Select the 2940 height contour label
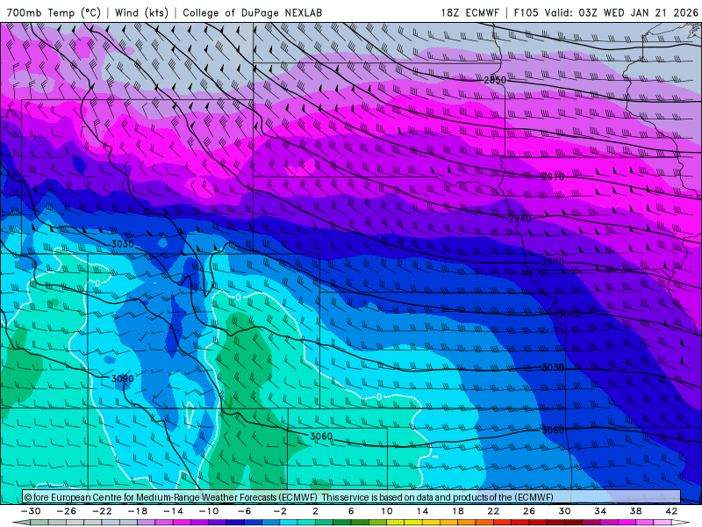The width and height of the screenshot is (702, 527). coord(519,219)
